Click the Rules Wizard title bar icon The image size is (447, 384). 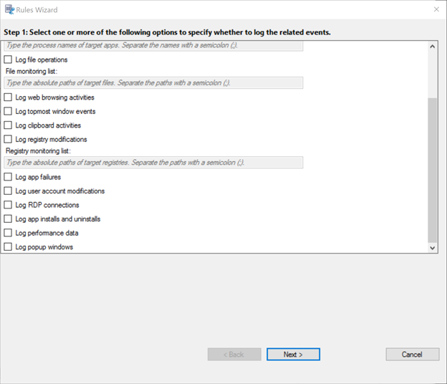tap(10, 10)
